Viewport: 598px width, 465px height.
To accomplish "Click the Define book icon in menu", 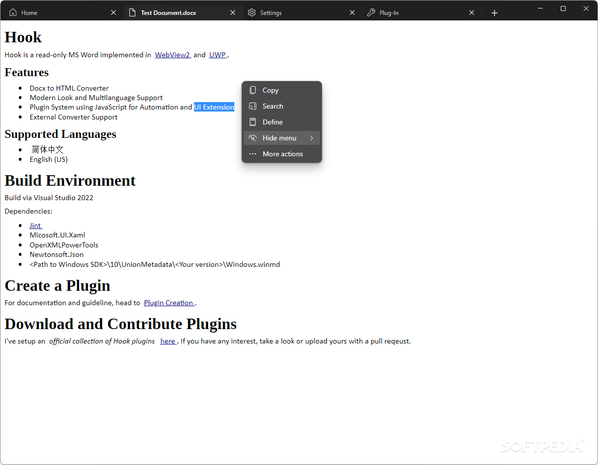I will (x=253, y=122).
